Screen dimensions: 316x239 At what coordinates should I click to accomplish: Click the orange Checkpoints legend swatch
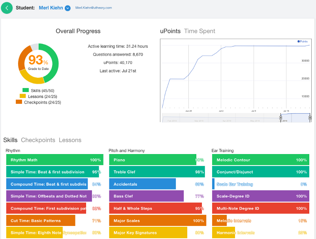pos(19,102)
